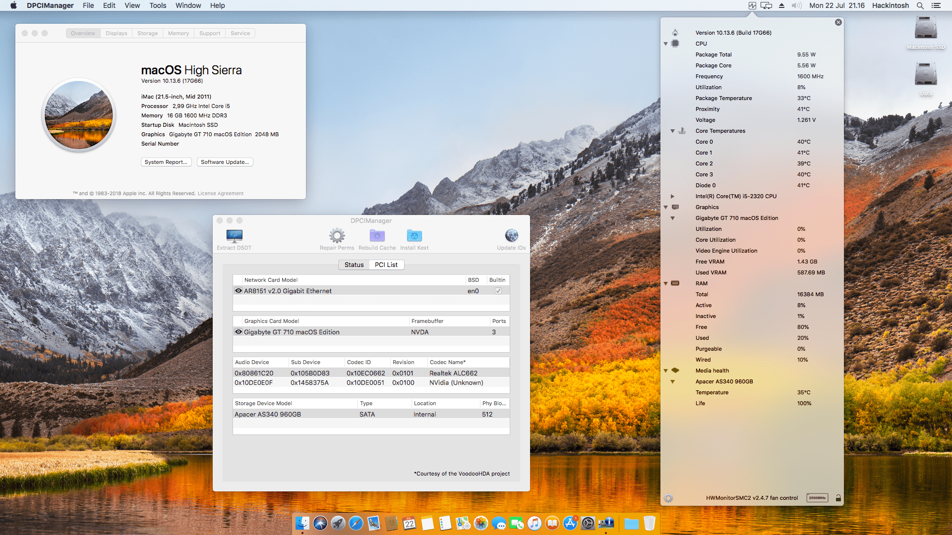This screenshot has height=535, width=952.
Task: Open the Update IDs tool
Action: [x=511, y=238]
